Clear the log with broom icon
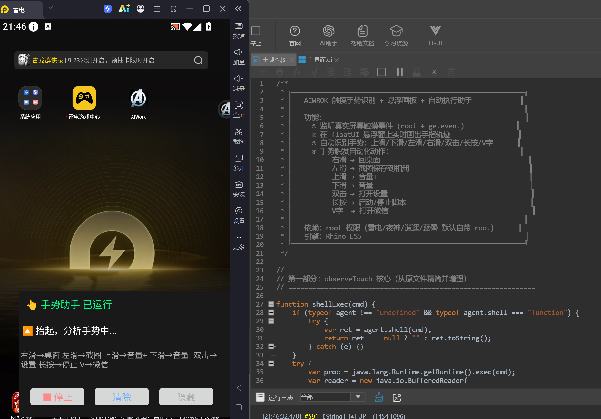This screenshot has width=601, height=419. click(x=379, y=397)
